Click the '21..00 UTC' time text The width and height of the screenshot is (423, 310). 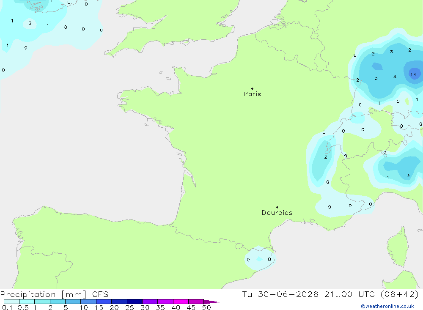(350, 294)
